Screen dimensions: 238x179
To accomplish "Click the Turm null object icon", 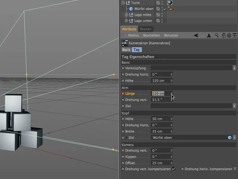I will [128, 3].
